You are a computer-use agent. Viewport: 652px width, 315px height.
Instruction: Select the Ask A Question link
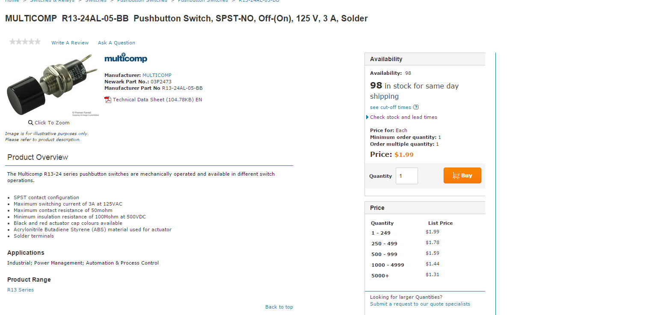point(116,43)
